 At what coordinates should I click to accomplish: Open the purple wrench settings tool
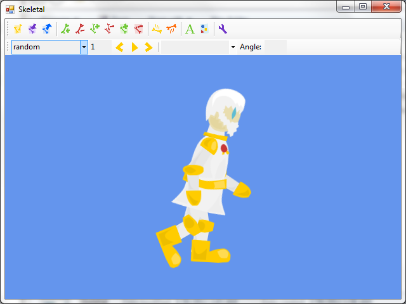[x=222, y=28]
